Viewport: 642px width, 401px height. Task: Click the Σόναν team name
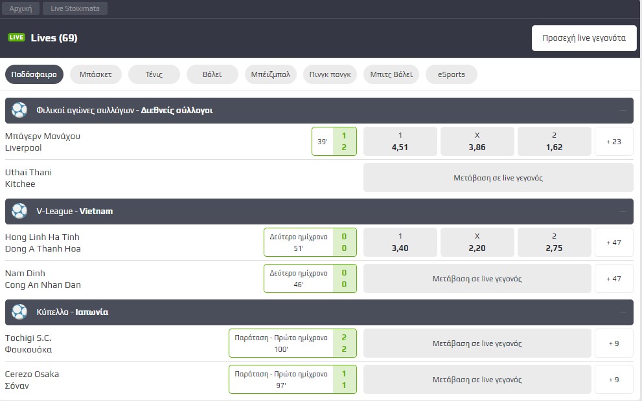coord(17,386)
